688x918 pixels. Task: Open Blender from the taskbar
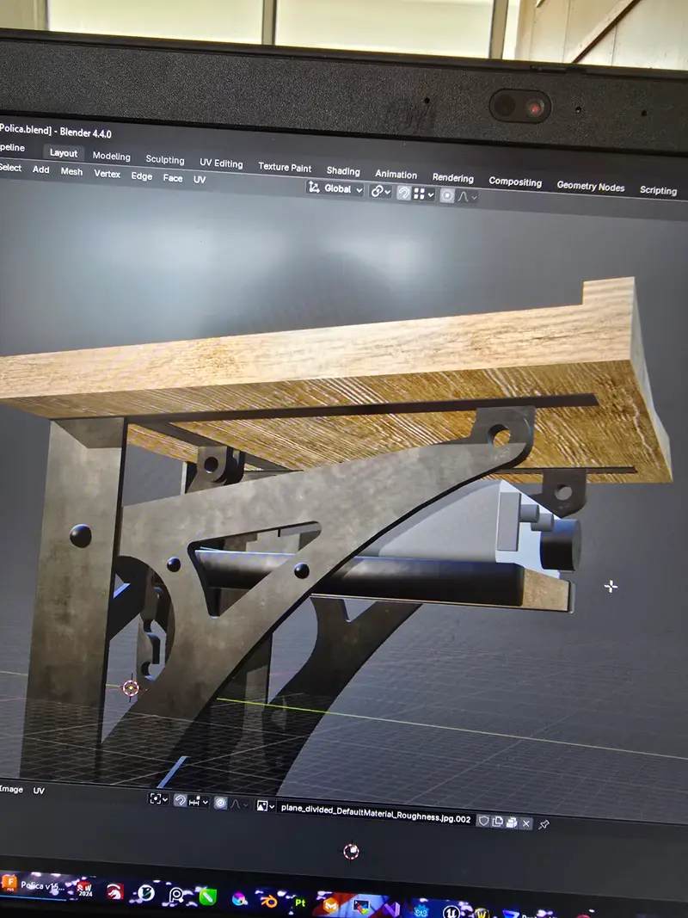268,901
